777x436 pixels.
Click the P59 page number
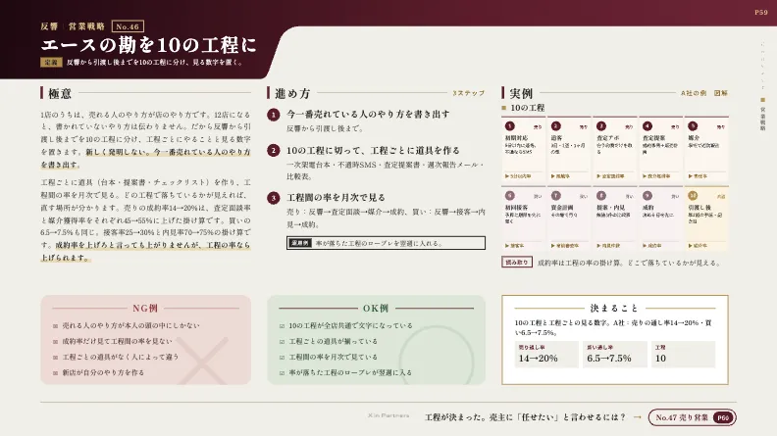point(761,13)
